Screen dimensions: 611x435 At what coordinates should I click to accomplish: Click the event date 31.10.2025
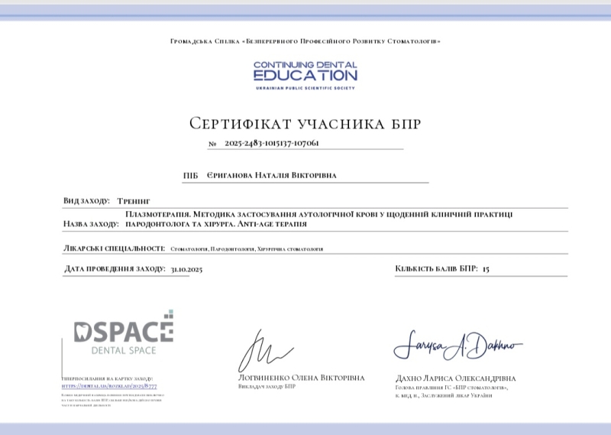coord(186,270)
